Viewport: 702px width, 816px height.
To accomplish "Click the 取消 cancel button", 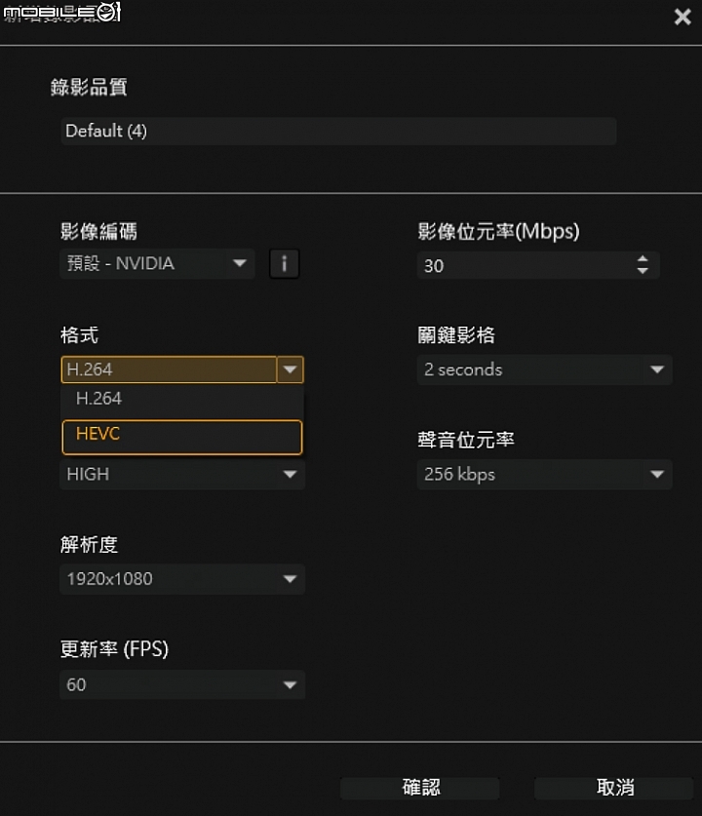I will tap(614, 788).
